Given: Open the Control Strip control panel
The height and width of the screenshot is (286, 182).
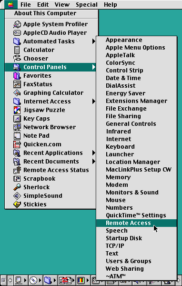Looking at the screenshot, I should (137, 70).
